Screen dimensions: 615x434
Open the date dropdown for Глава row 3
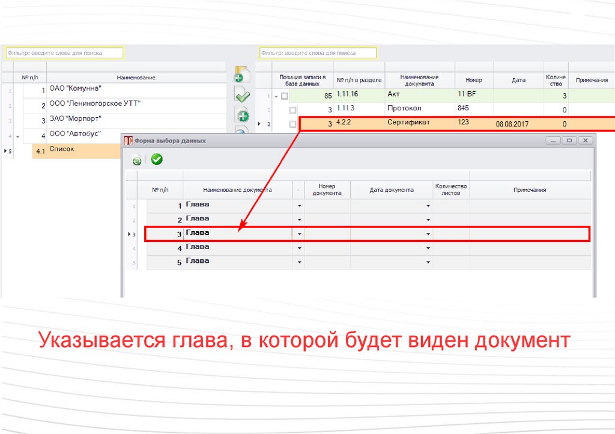click(428, 234)
